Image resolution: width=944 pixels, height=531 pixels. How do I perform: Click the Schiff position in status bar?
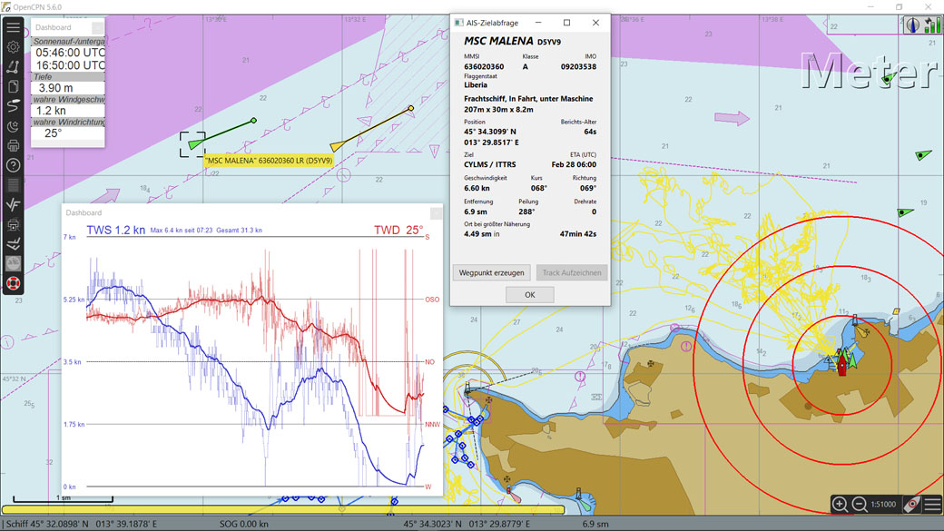pyautogui.click(x=82, y=524)
